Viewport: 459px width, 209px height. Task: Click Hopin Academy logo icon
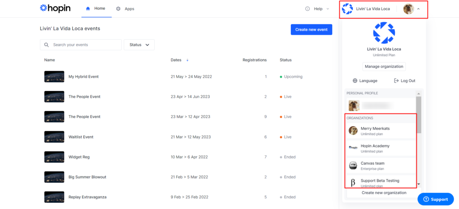click(x=353, y=148)
